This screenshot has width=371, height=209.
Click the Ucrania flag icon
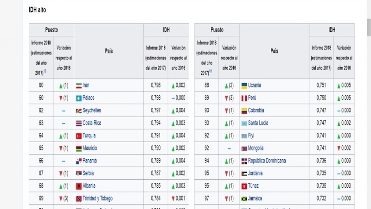pos(243,85)
